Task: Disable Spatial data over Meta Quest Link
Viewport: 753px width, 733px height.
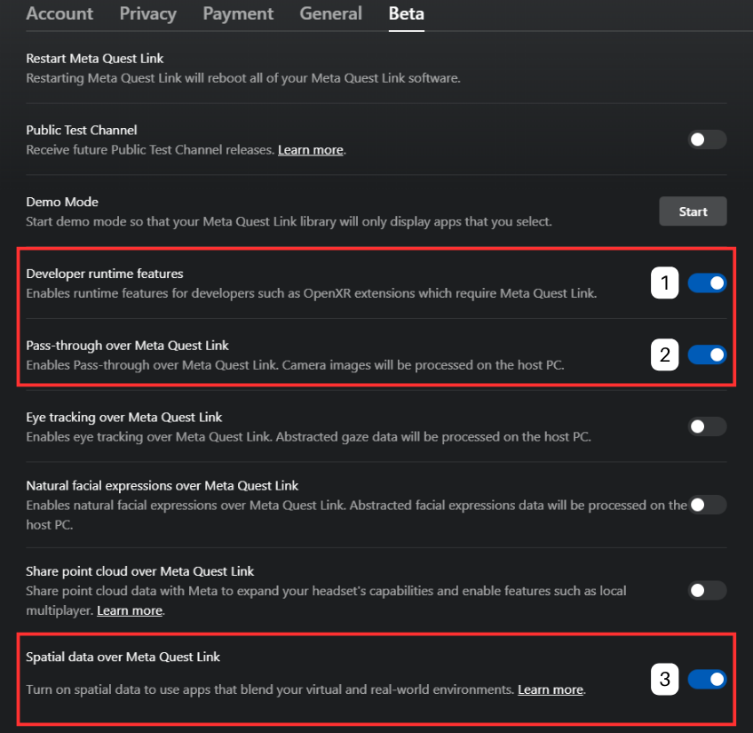Action: point(707,679)
